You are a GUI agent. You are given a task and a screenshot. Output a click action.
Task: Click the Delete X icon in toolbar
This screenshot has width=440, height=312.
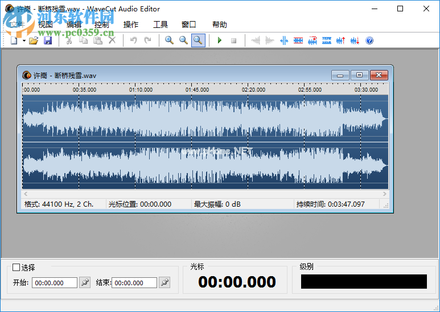[112, 40]
